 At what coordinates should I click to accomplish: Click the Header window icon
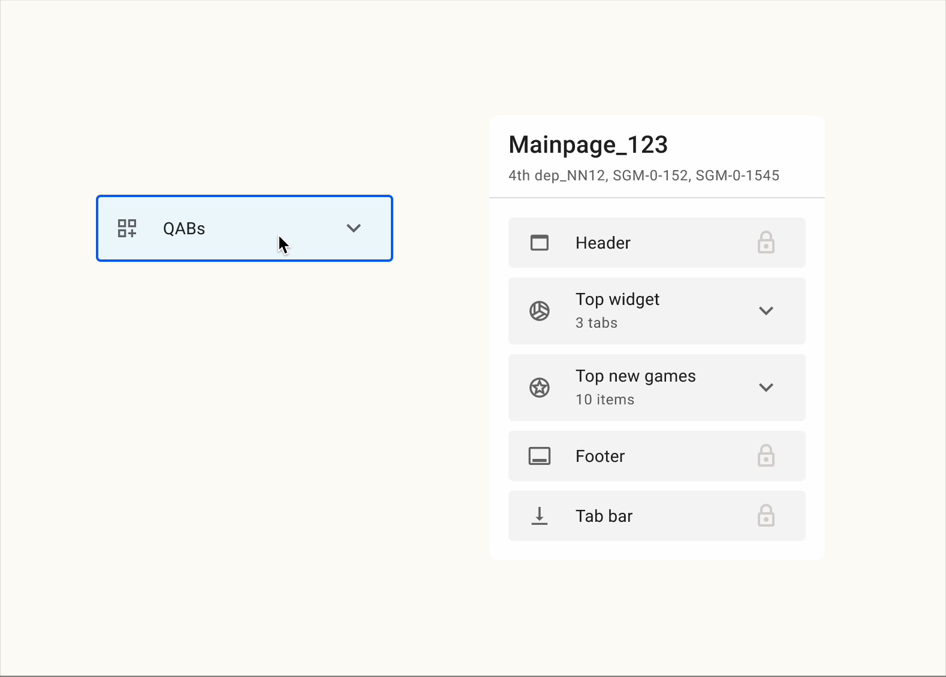(540, 243)
